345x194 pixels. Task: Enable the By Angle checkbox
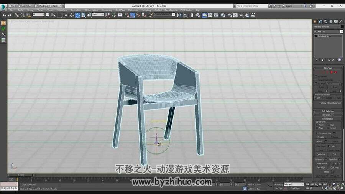(x=316, y=84)
